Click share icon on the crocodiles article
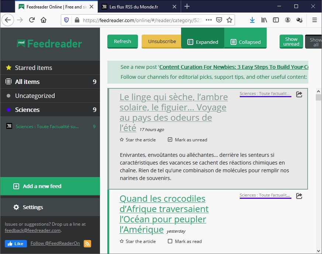Viewport: 322px width, 254px height. (299, 196)
